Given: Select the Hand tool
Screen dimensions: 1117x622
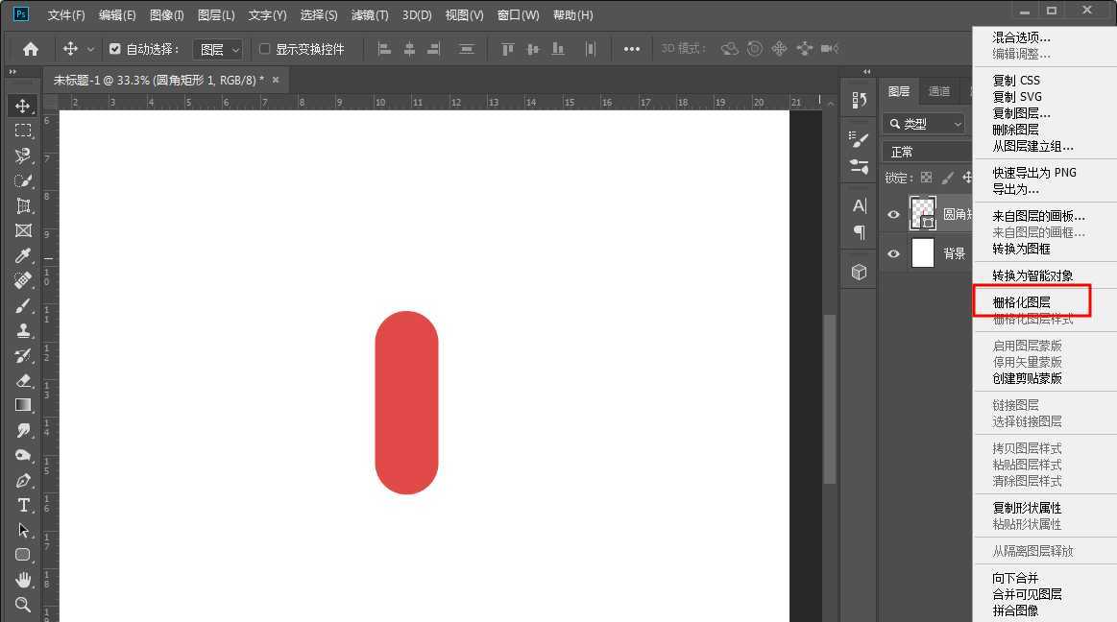Looking at the screenshot, I should click(x=23, y=580).
